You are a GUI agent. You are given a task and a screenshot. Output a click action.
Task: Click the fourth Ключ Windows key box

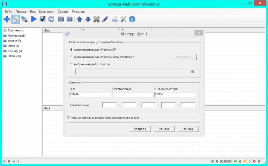point(168,105)
